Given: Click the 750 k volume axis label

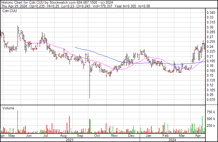Looking at the screenshot, I should click(x=211, y=112).
